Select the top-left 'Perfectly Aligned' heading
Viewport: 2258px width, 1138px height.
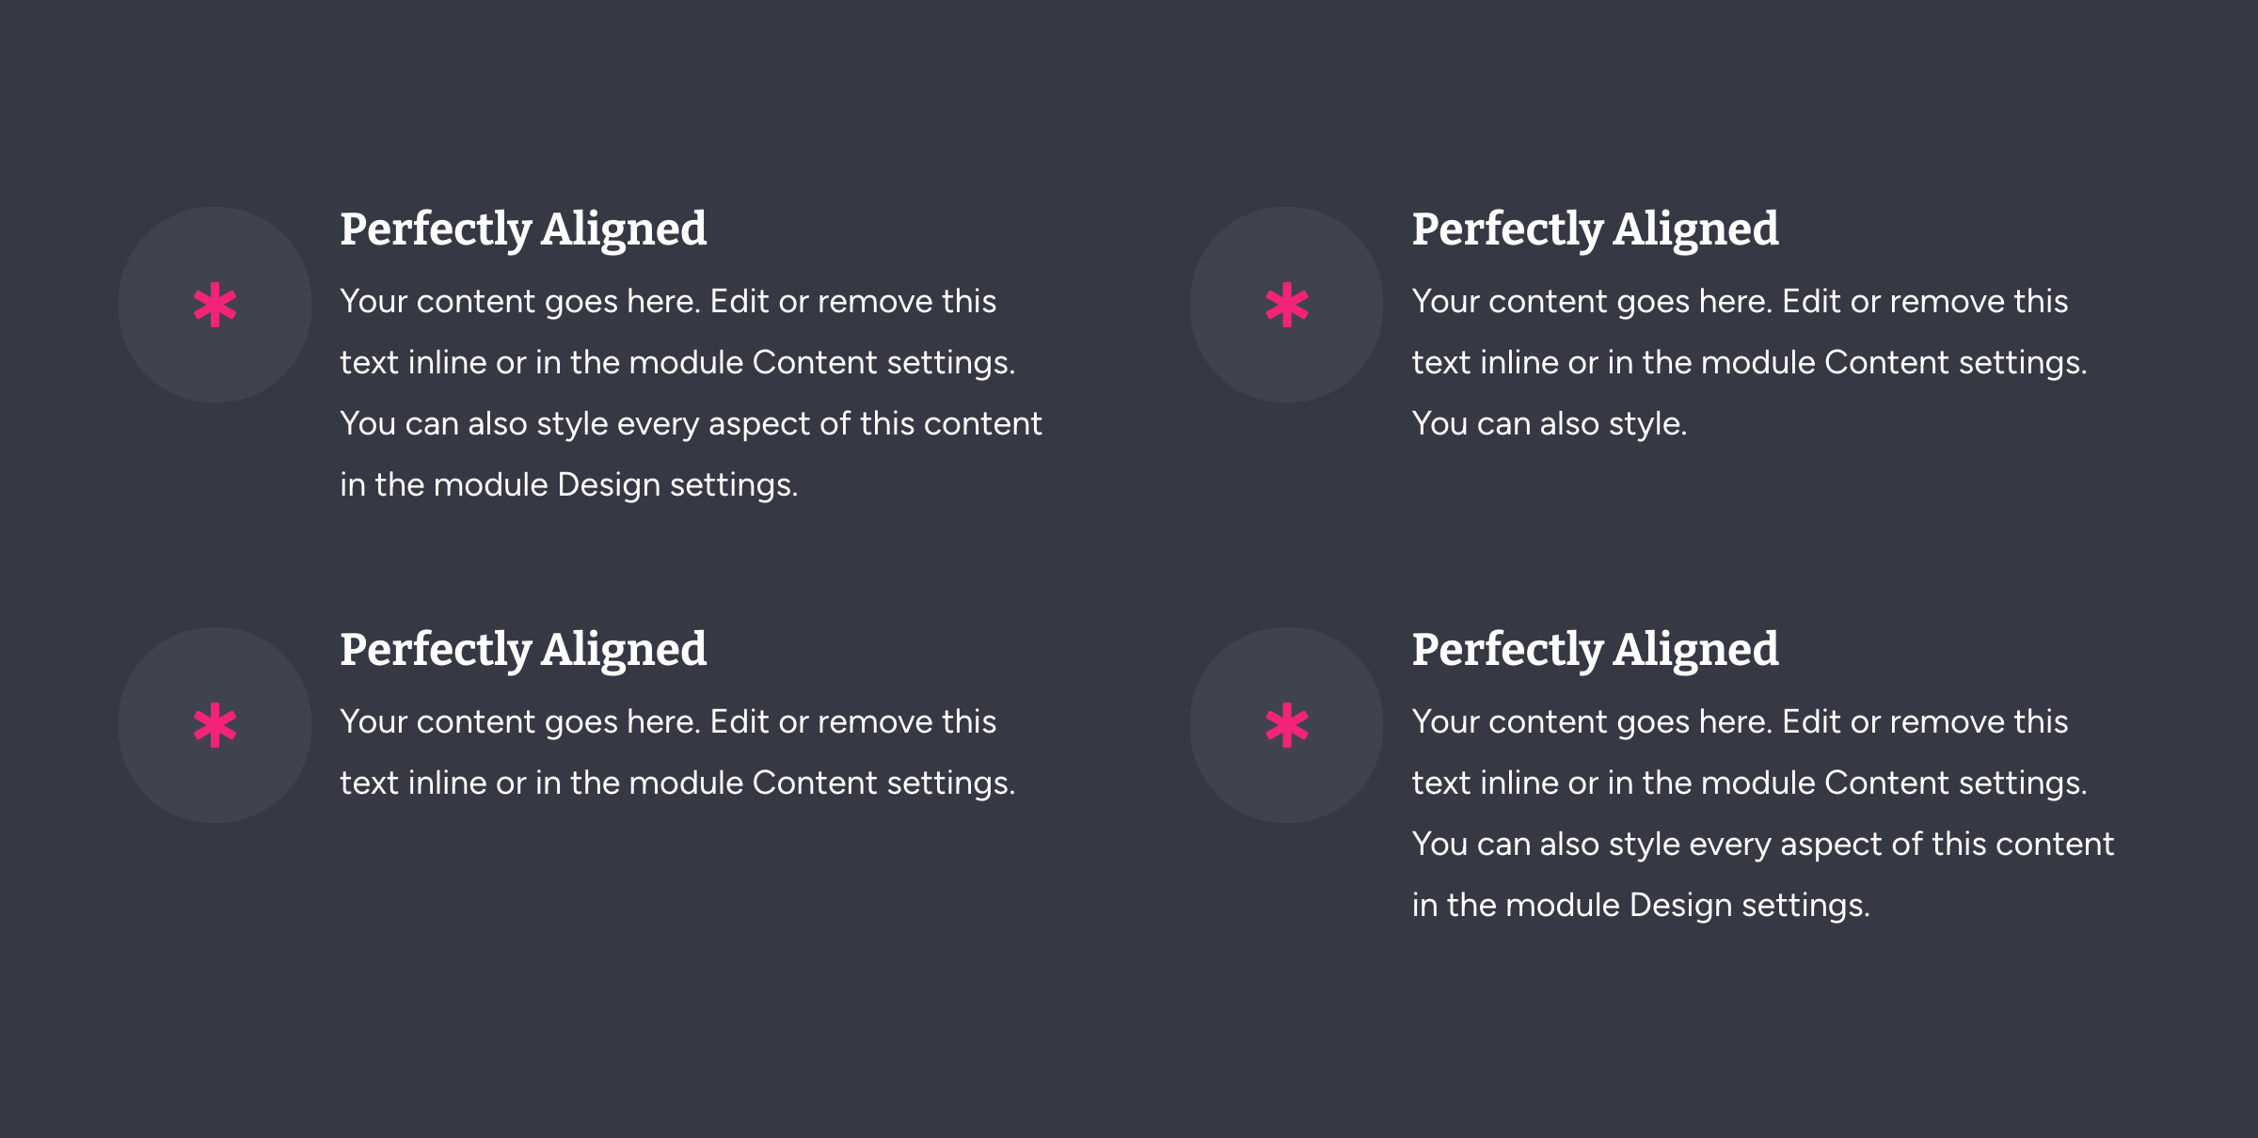(523, 229)
